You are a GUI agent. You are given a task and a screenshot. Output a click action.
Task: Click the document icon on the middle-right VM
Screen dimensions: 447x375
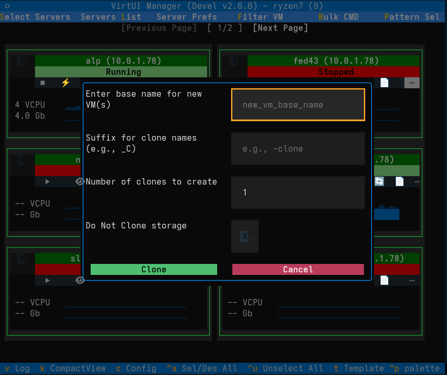[x=399, y=181]
